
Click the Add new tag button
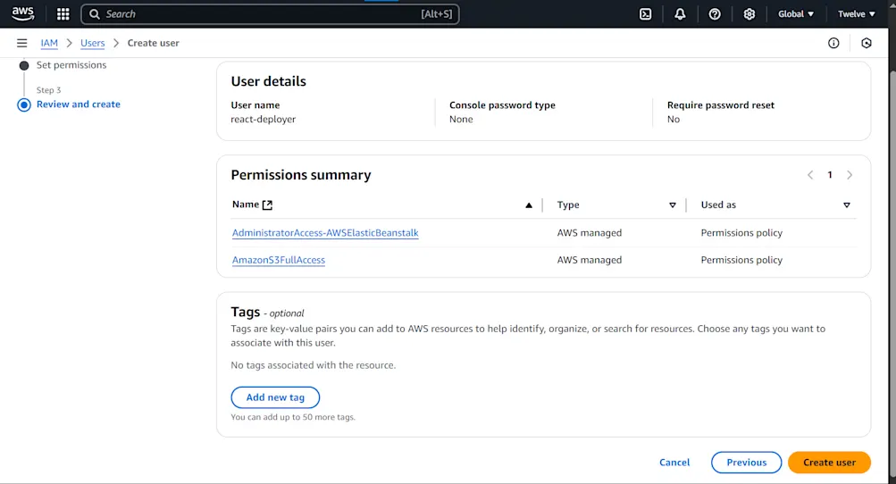tap(275, 397)
